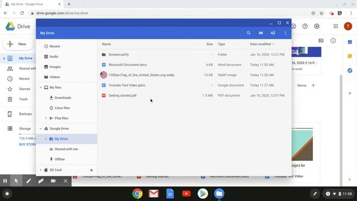
Task: Open Google apps grid
Action: (x=336, y=26)
